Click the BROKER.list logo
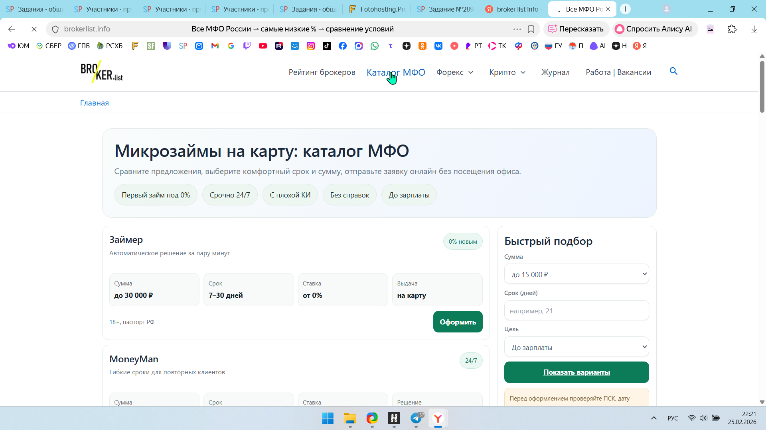This screenshot has height=430, width=766. (102, 72)
